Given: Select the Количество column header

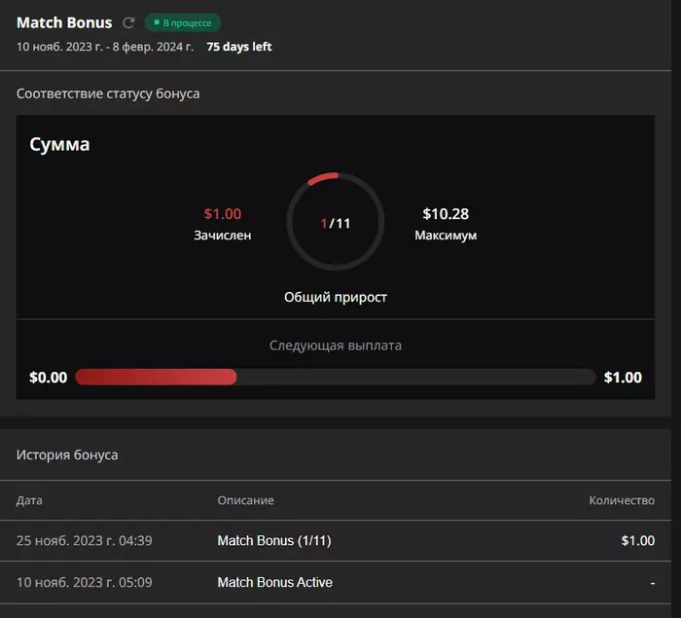Looking at the screenshot, I should coord(622,500).
